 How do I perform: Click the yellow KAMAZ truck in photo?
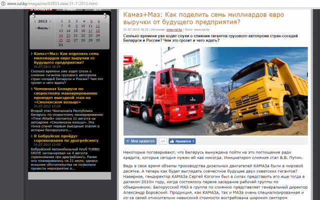pos(268,93)
